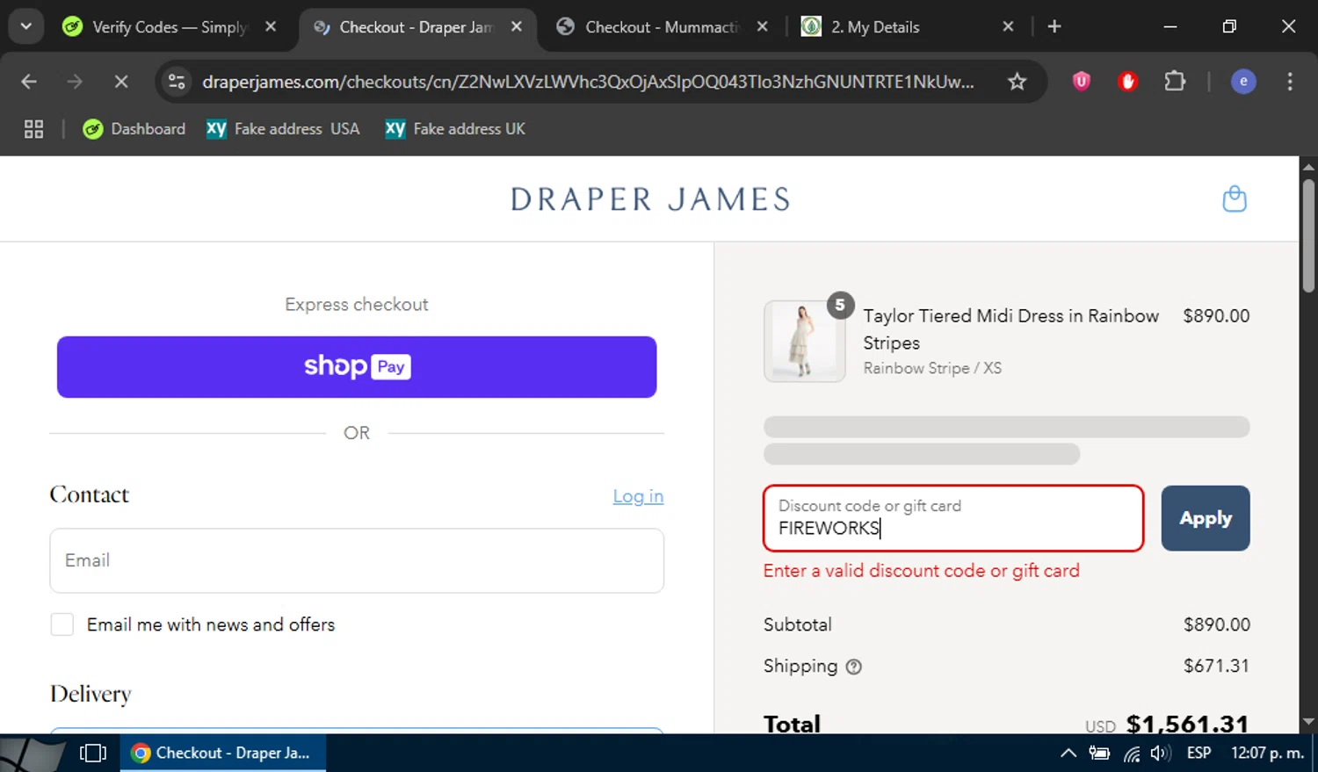The height and width of the screenshot is (772, 1318).
Task: Open the Fake address USA bookmark
Action: tap(283, 129)
